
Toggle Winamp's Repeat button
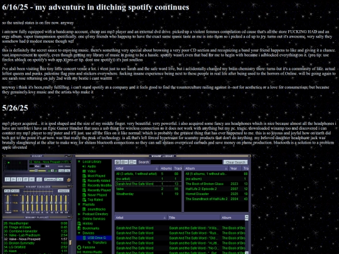[60, 179]
